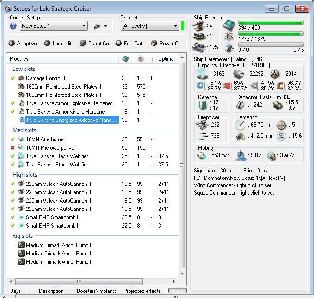The width and height of the screenshot is (314, 298).
Task: Toggle the first 220mm Vulcan AutoCannon II checkmark
Action: tap(12, 184)
